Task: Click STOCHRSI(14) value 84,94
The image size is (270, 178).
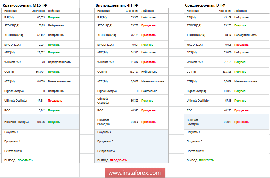Action: (228, 35)
